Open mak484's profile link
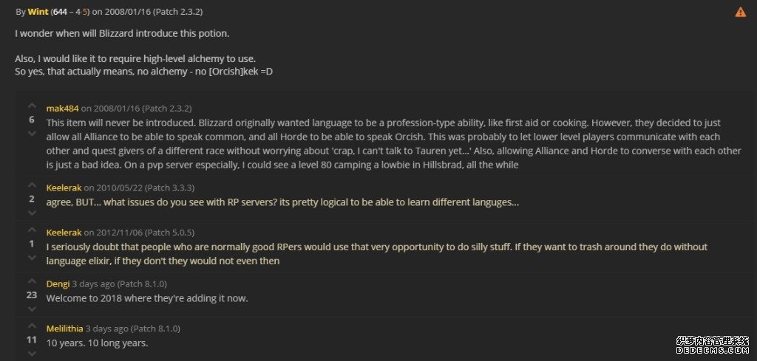The height and width of the screenshot is (361, 757). pos(62,109)
